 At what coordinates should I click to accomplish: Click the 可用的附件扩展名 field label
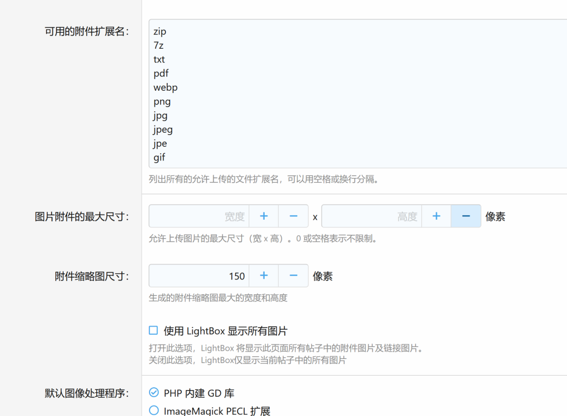click(x=86, y=32)
